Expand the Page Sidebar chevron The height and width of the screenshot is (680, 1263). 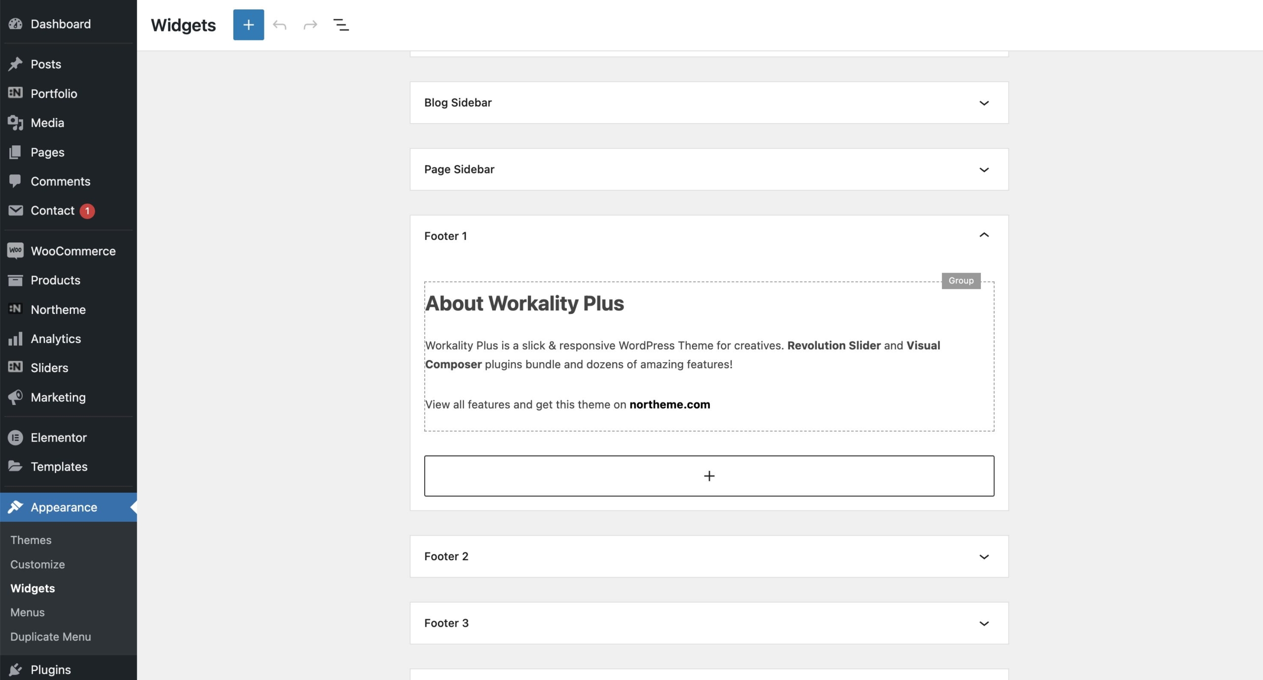pyautogui.click(x=984, y=170)
